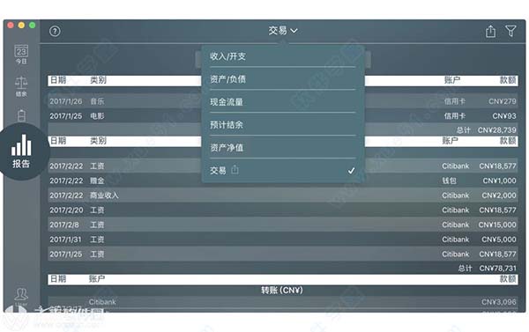This screenshot has width=529, height=332.
Task: Choose 预计结余 from report menu
Action: (x=283, y=125)
